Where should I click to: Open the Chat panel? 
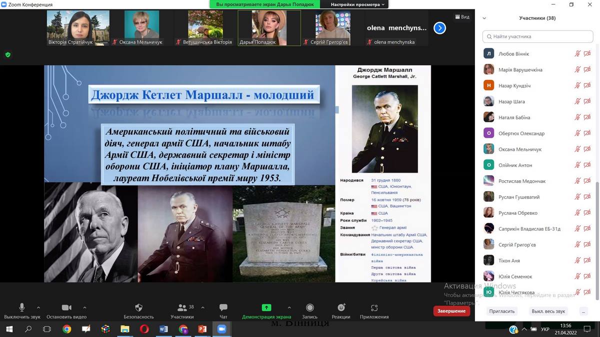(x=223, y=308)
